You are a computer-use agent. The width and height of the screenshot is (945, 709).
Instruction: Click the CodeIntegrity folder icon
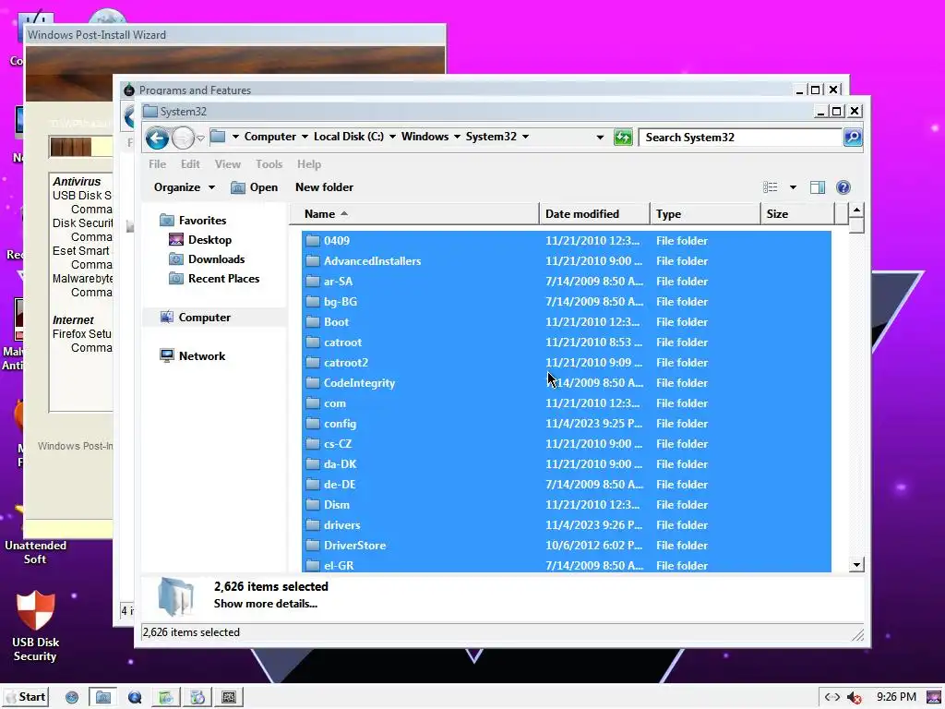[312, 383]
